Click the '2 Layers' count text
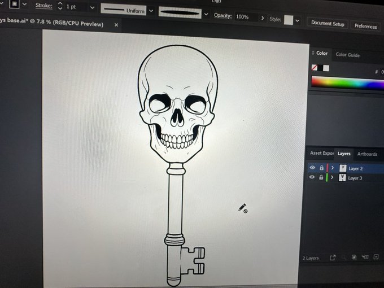The image size is (384, 288). click(311, 258)
